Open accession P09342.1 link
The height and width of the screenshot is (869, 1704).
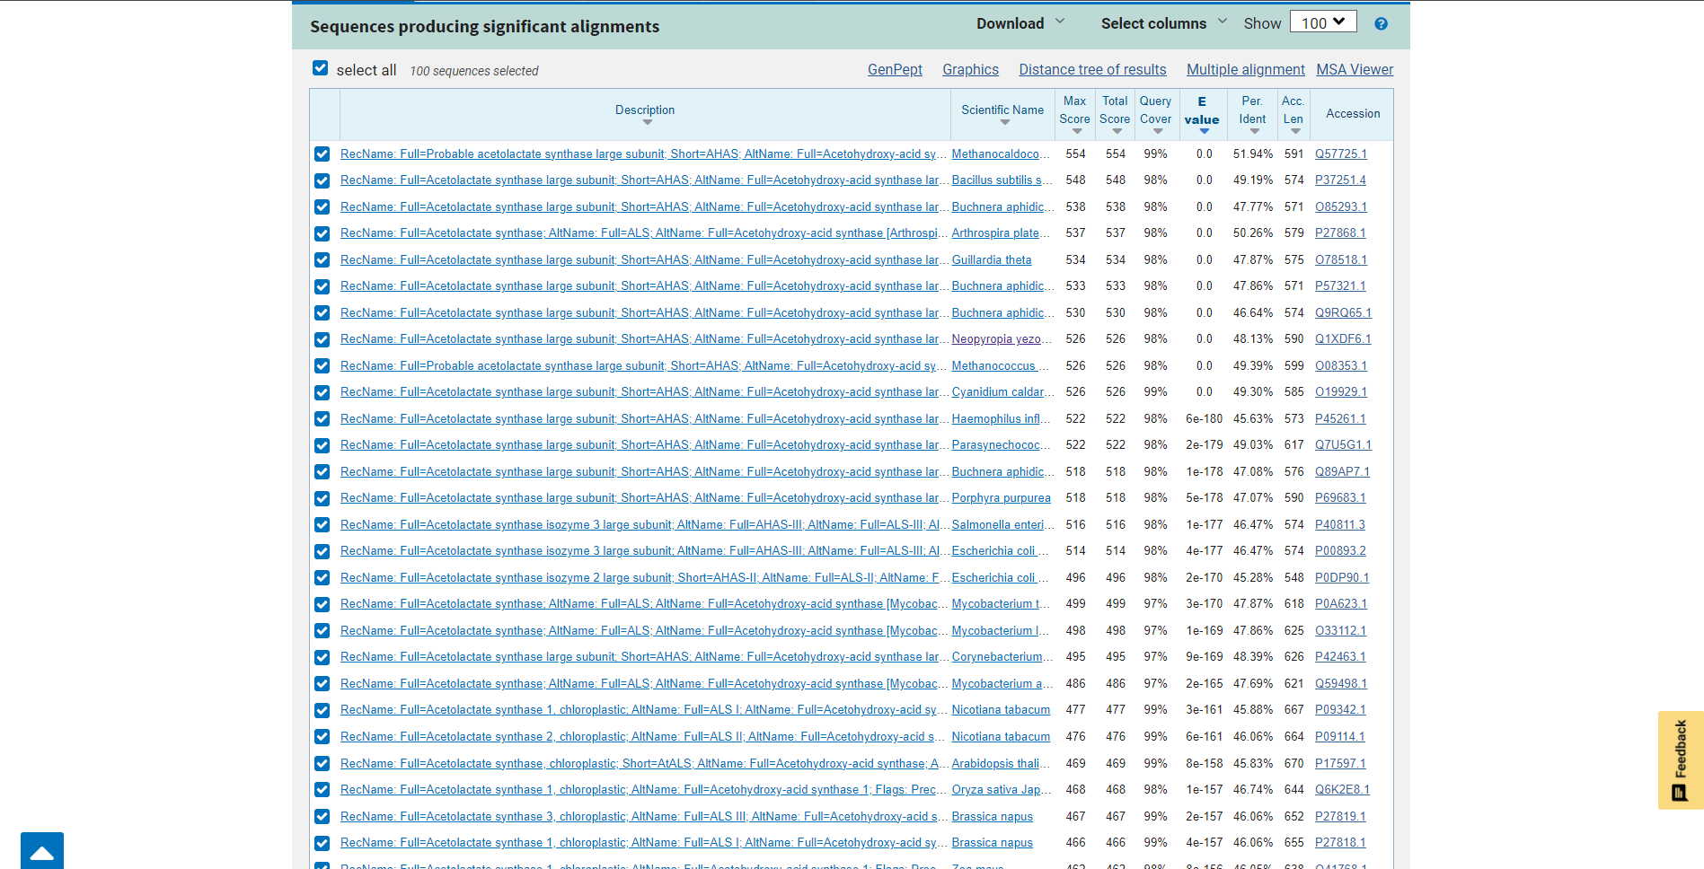coord(1340,710)
